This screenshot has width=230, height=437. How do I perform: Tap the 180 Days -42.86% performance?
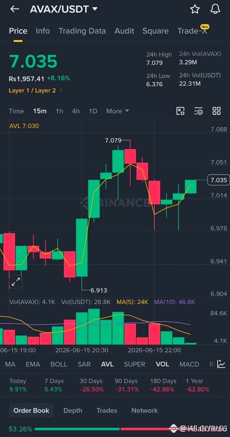pyautogui.click(x=163, y=385)
